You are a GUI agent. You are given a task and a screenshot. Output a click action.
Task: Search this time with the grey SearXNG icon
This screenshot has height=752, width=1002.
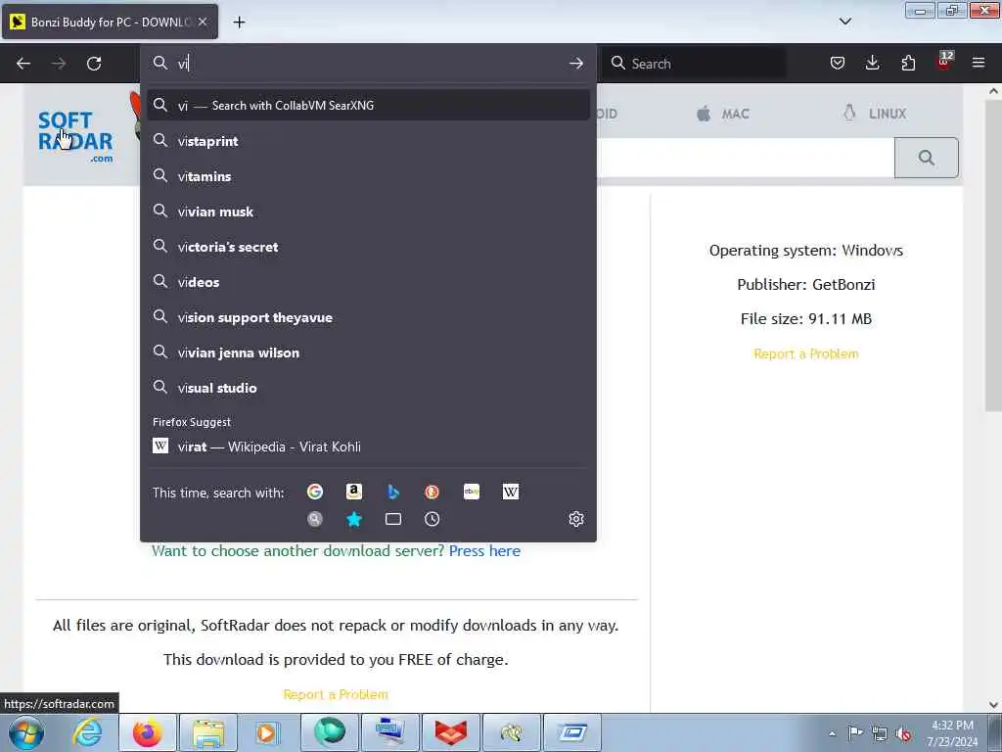315,519
